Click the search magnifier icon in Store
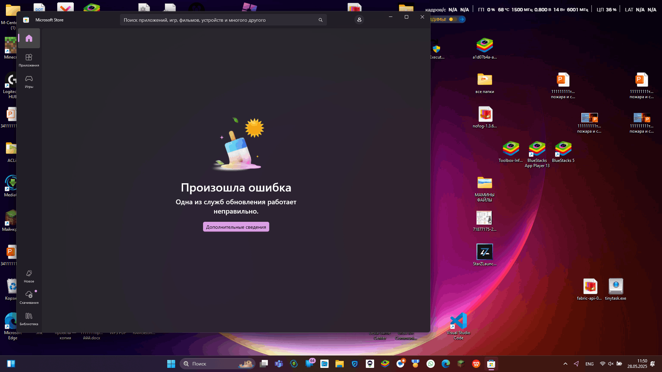Screen dimensions: 662x372 click(x=320, y=20)
